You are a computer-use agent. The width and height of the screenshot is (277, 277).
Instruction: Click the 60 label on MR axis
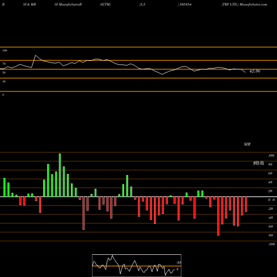coord(270,173)
